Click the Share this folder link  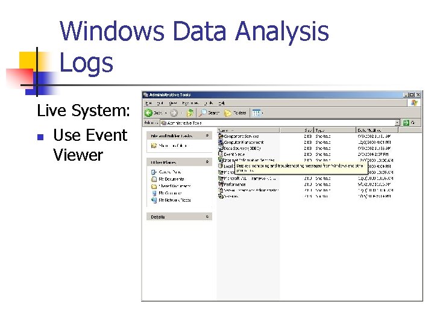tap(173, 146)
